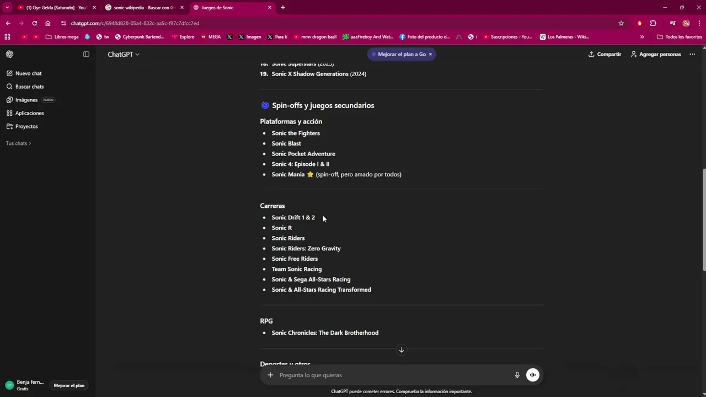Viewport: 706px width, 397px height.
Task: Open the ChatGPT logo home icon
Action: 9,54
